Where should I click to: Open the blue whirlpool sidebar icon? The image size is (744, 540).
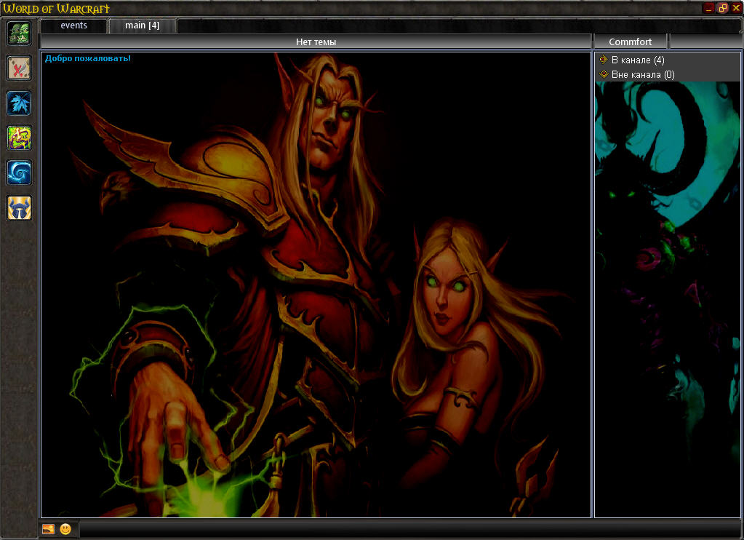coord(19,172)
